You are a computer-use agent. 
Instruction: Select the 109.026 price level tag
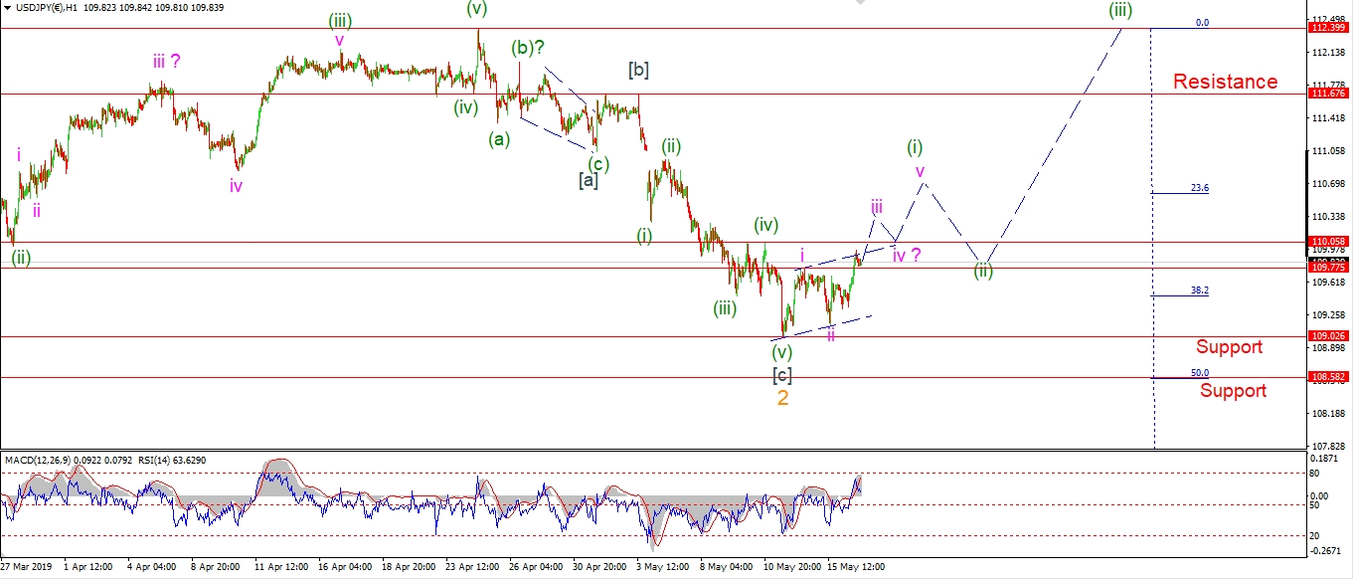[x=1330, y=336]
